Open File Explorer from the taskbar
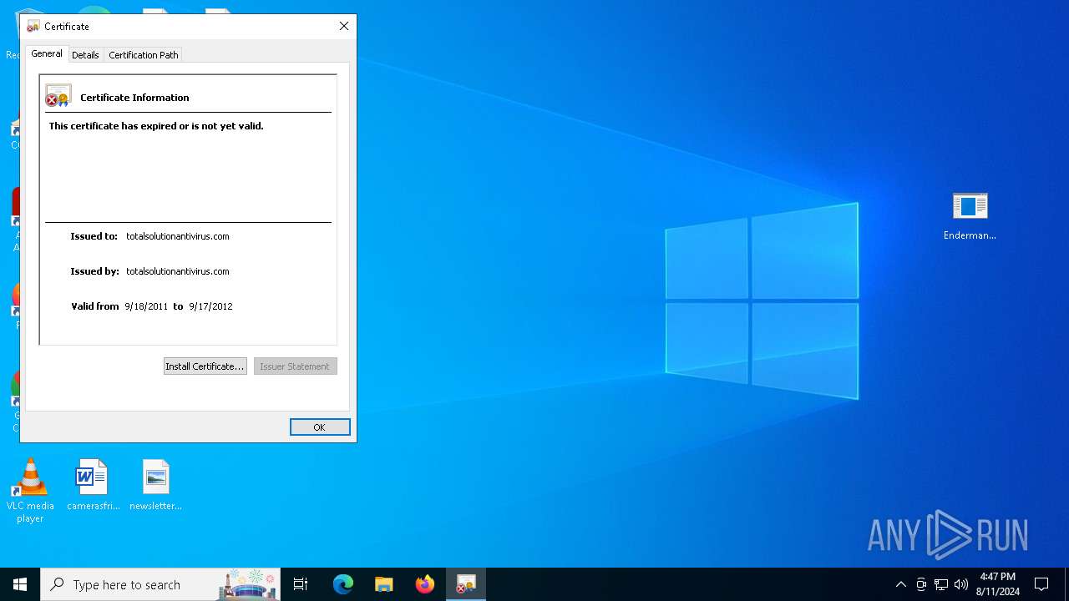The width and height of the screenshot is (1069, 601). tap(383, 584)
